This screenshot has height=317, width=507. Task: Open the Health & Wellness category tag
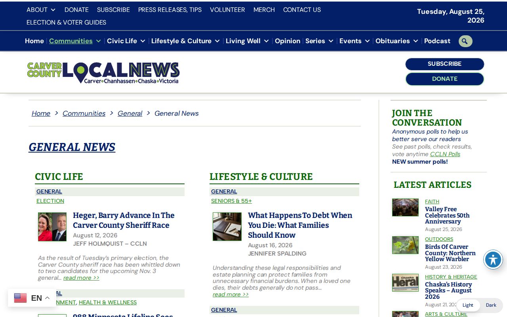pos(108,302)
